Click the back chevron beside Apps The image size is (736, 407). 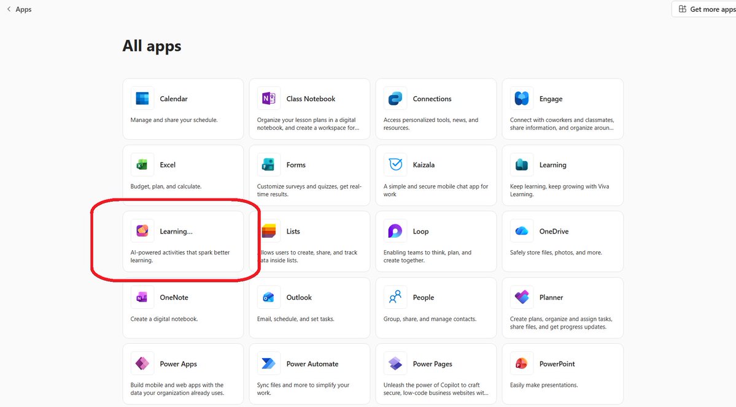[9, 9]
